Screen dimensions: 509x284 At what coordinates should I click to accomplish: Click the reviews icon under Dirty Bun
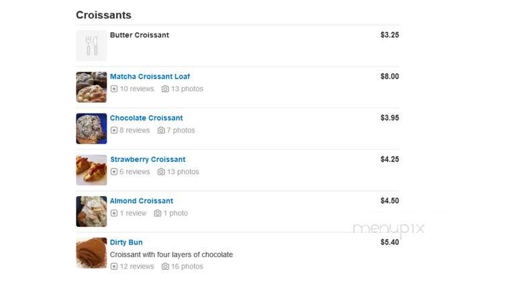114,267
